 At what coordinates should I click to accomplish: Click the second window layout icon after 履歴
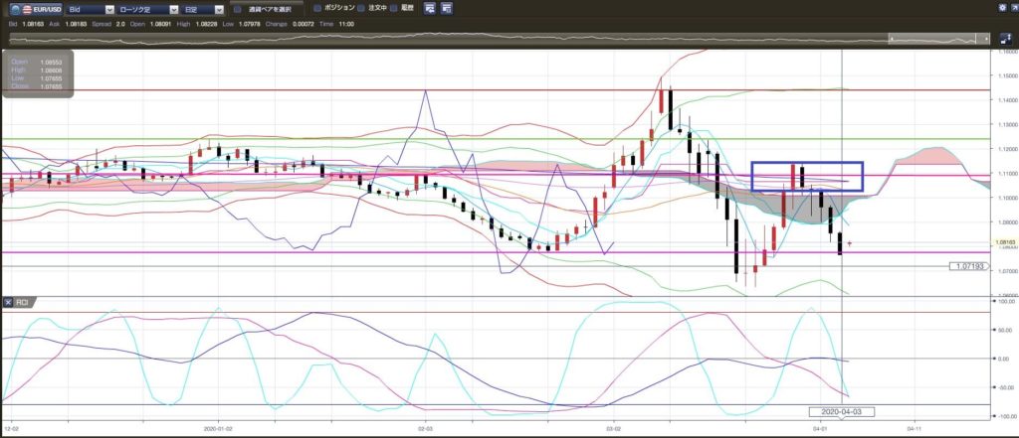(x=447, y=8)
